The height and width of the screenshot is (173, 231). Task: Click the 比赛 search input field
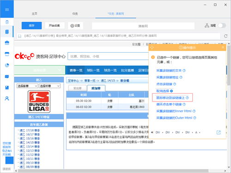[x=108, y=56]
